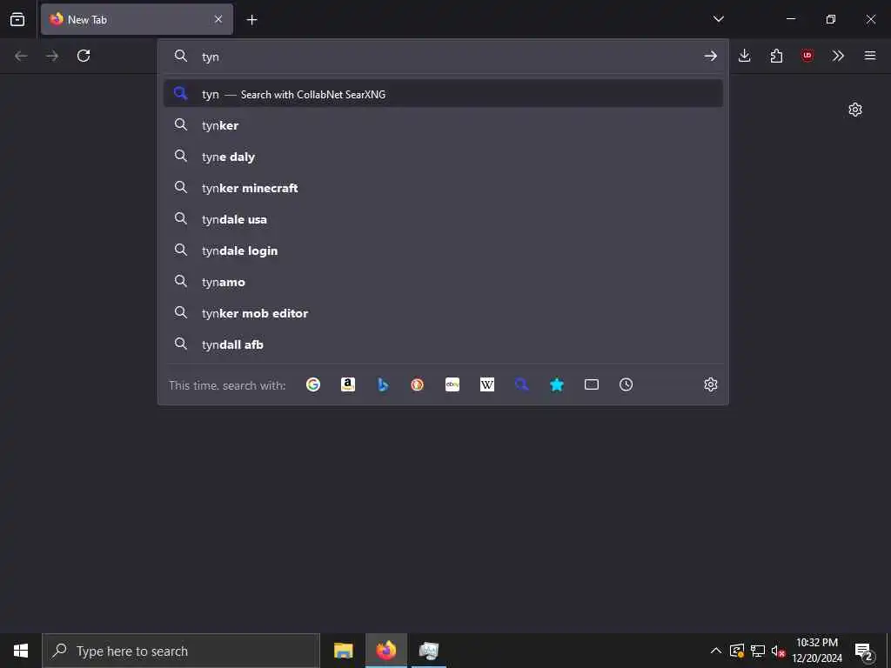
Task: List all tabs dropdown arrow
Action: coord(718,19)
